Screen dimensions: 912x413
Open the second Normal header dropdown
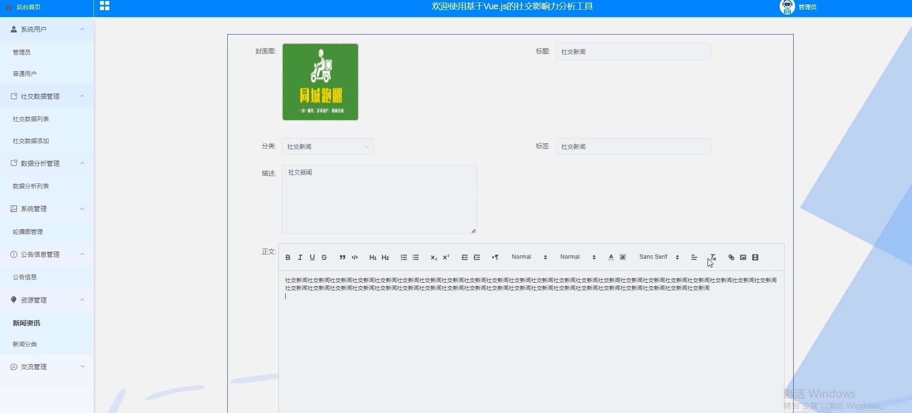(578, 257)
